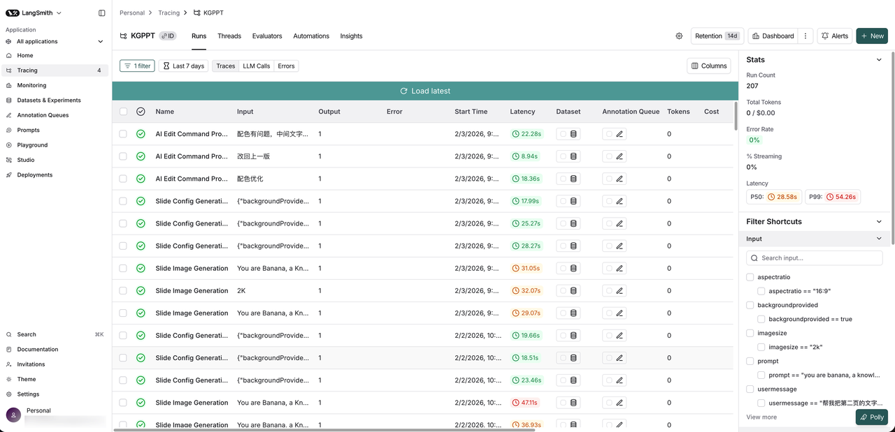Open Dashboard more options menu
Viewport: 895px width, 432px height.
[805, 36]
